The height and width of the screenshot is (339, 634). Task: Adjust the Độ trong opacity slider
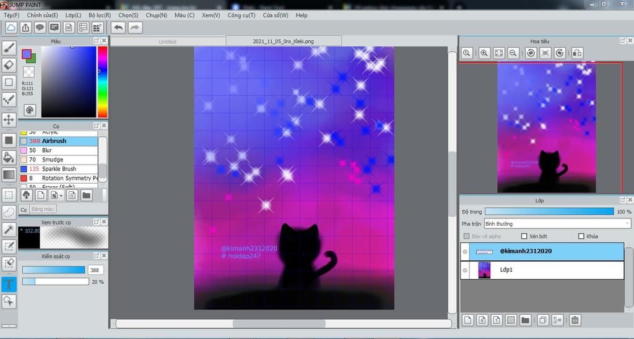point(549,212)
